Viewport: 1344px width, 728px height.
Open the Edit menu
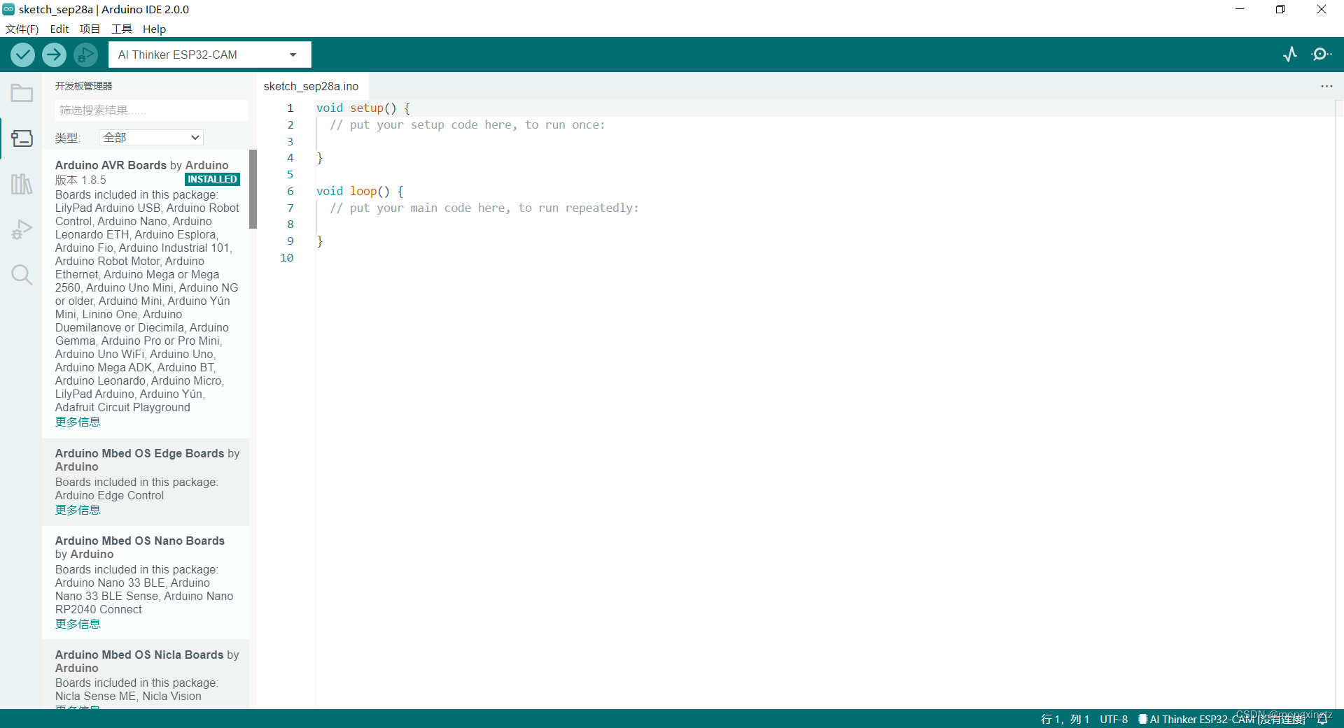(x=59, y=29)
